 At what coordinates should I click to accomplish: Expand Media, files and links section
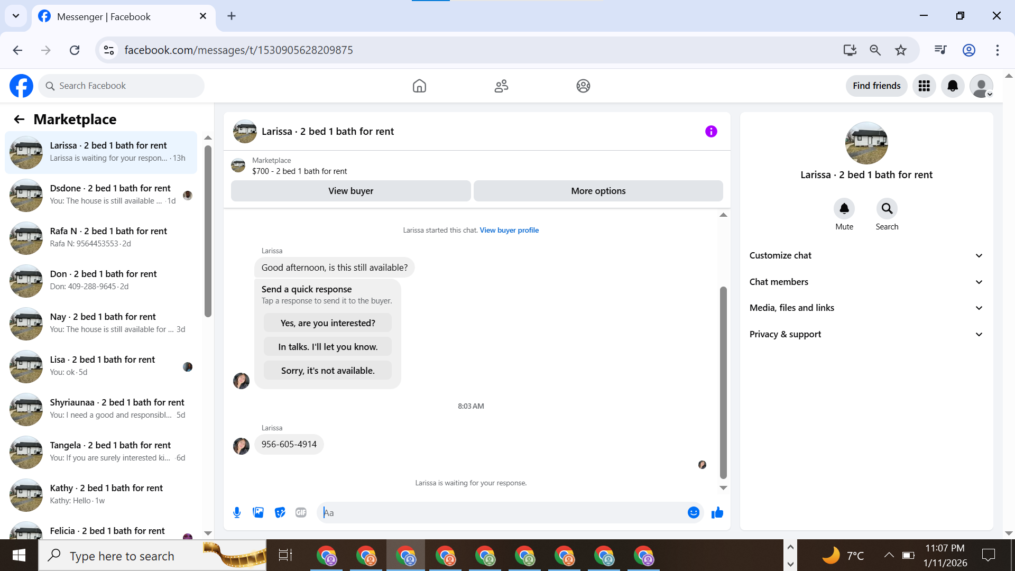866,308
